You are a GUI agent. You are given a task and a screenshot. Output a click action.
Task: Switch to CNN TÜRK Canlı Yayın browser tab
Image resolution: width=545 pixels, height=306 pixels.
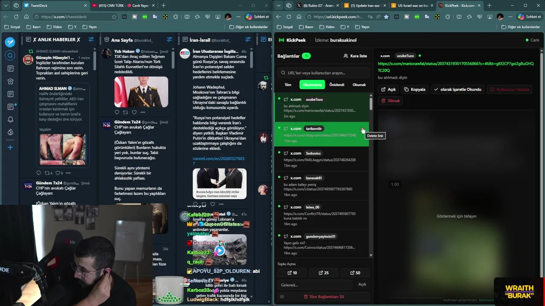pos(124,6)
